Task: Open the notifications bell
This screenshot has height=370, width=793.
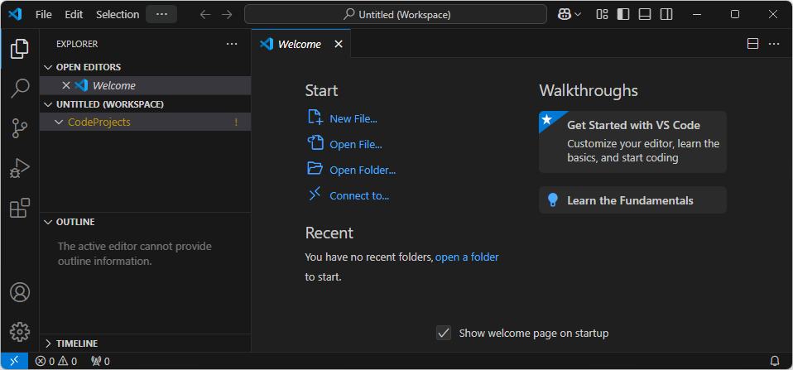Action: (774, 361)
